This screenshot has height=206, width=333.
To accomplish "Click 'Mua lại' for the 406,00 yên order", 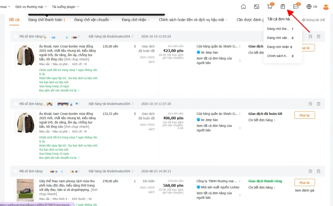I will pyautogui.click(x=304, y=115).
